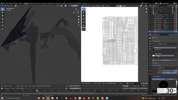Viewport: 178px width, 100px height.
Task: Click jump to last frame button
Action: coord(80,88)
